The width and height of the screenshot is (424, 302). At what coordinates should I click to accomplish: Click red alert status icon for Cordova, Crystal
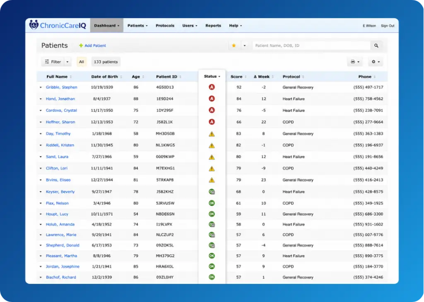[212, 110]
